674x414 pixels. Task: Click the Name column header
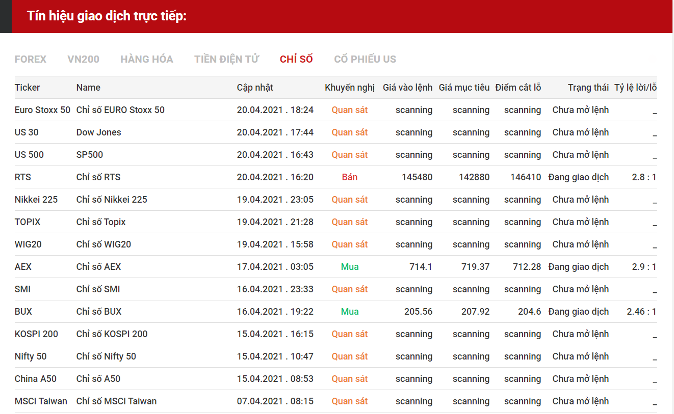point(88,88)
